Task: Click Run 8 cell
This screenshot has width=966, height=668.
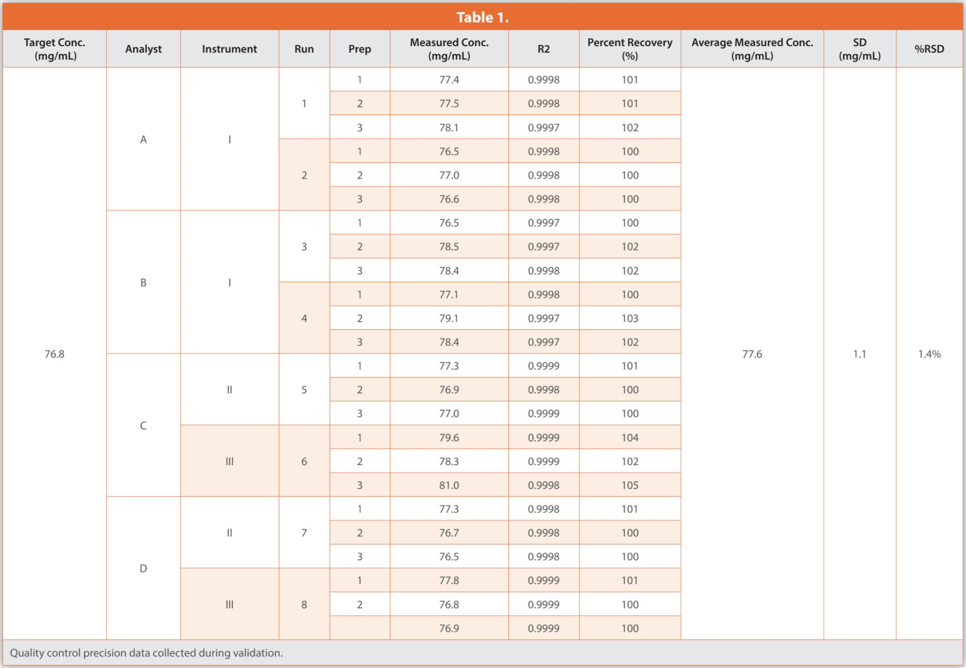Action: click(x=304, y=604)
